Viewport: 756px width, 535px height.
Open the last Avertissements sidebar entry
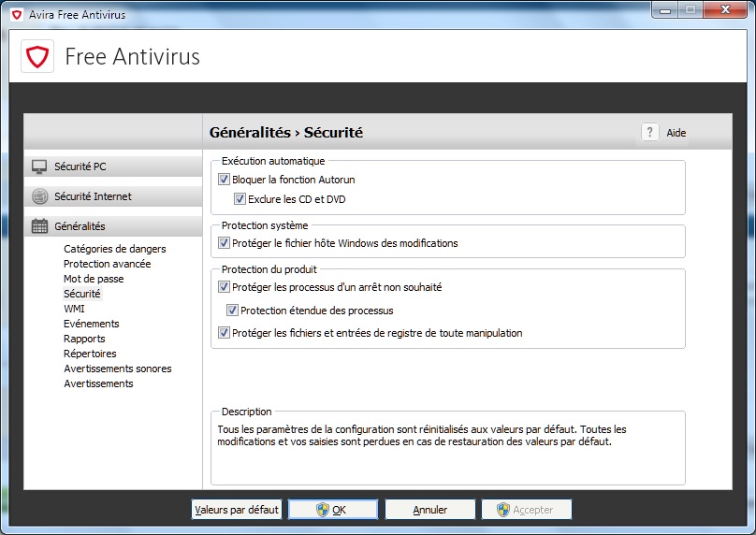tap(98, 383)
